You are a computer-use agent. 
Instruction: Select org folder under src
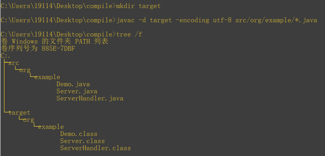pyautogui.click(x=25, y=70)
